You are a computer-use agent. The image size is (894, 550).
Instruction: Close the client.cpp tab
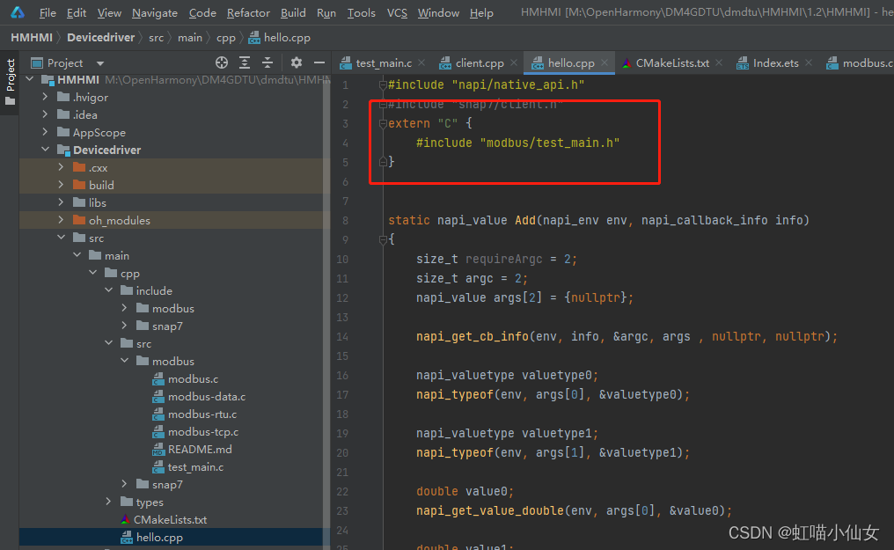[517, 62]
